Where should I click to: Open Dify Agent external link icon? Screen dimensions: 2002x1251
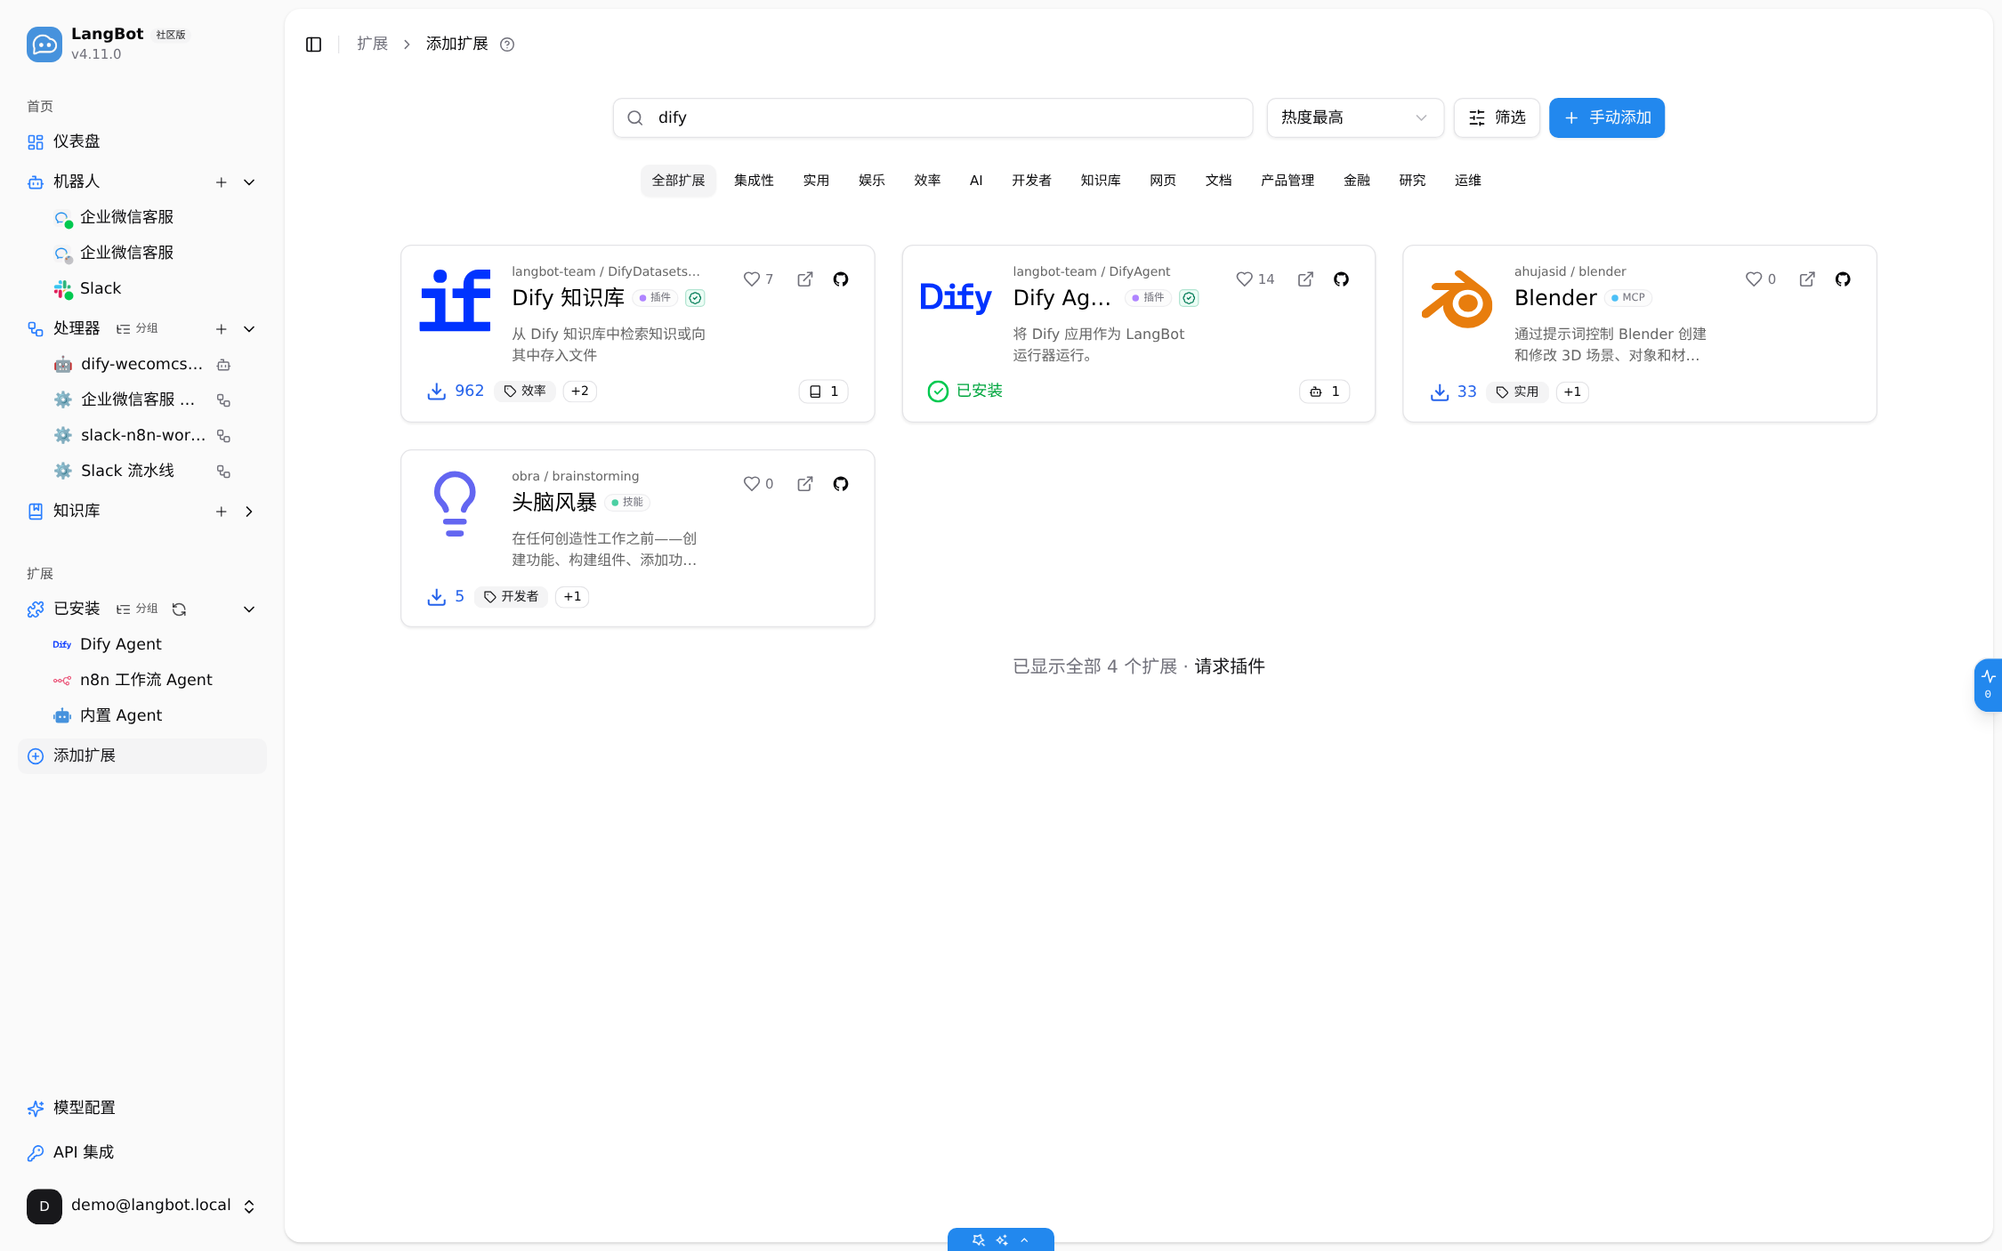pos(1305,279)
